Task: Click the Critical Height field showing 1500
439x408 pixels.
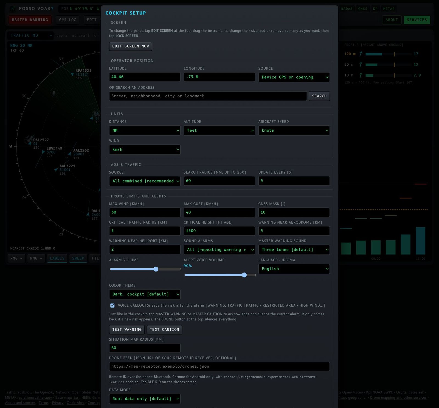Action: pos(219,231)
